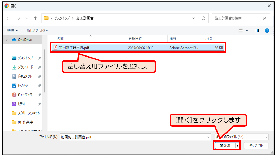Click 新しいフォルダー to create folder
279x160 pixels.
[x=37, y=31]
